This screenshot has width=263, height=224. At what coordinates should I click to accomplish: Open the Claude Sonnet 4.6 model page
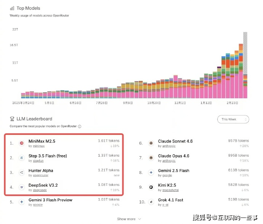point(175,141)
